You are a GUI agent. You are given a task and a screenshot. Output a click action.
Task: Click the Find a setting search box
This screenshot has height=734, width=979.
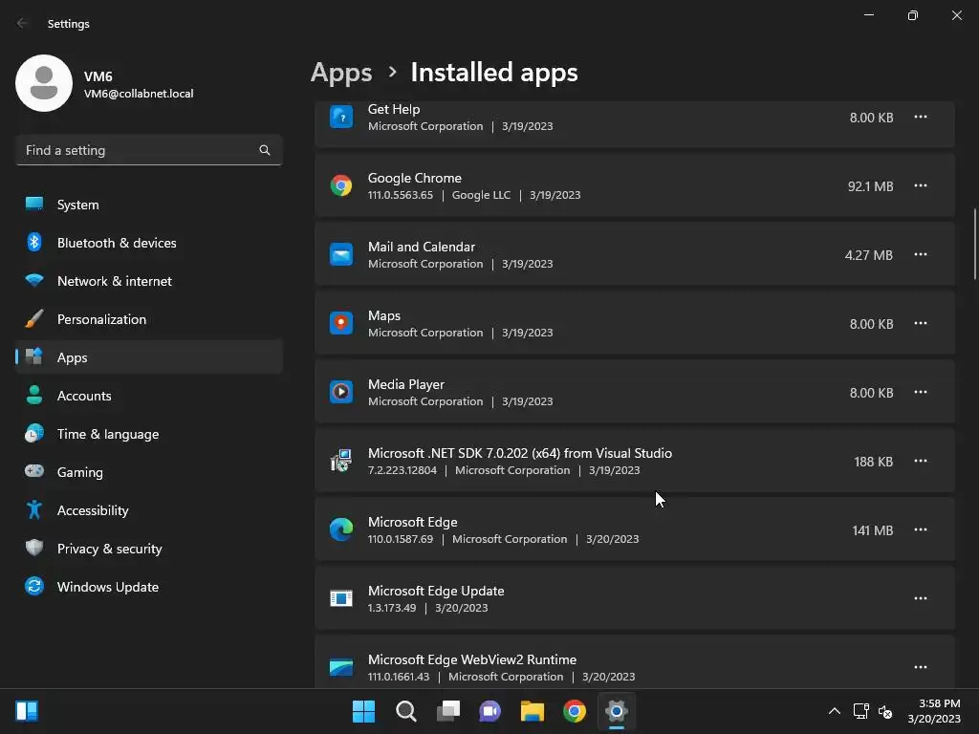(x=139, y=150)
